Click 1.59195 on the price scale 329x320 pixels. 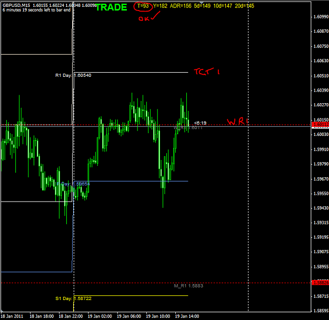tap(321, 237)
